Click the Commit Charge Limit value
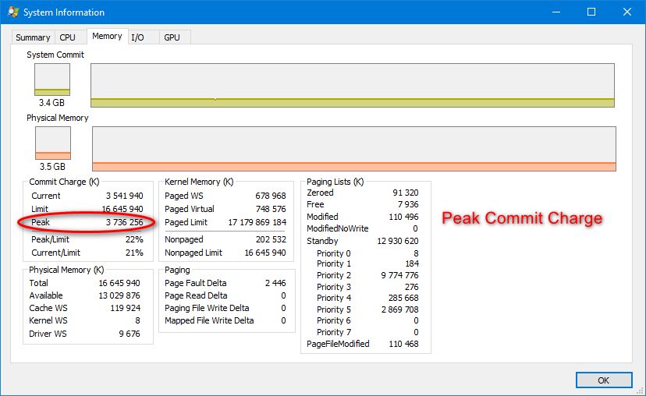The height and width of the screenshot is (396, 646). (122, 209)
